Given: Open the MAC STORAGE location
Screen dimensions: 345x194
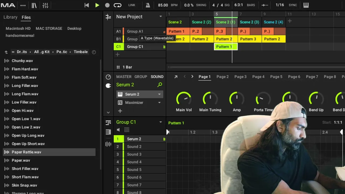Looking at the screenshot, I should (x=49, y=28).
